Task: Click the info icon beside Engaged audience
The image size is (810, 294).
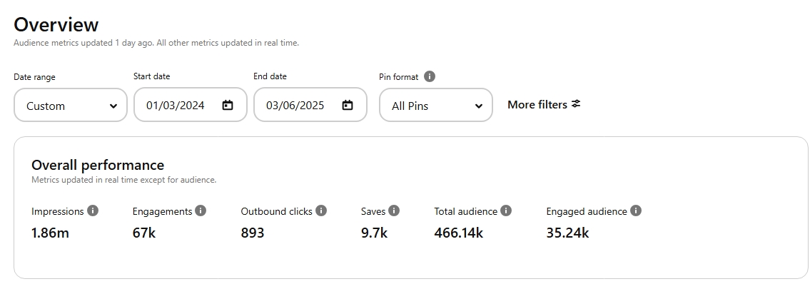Action: coord(635,211)
